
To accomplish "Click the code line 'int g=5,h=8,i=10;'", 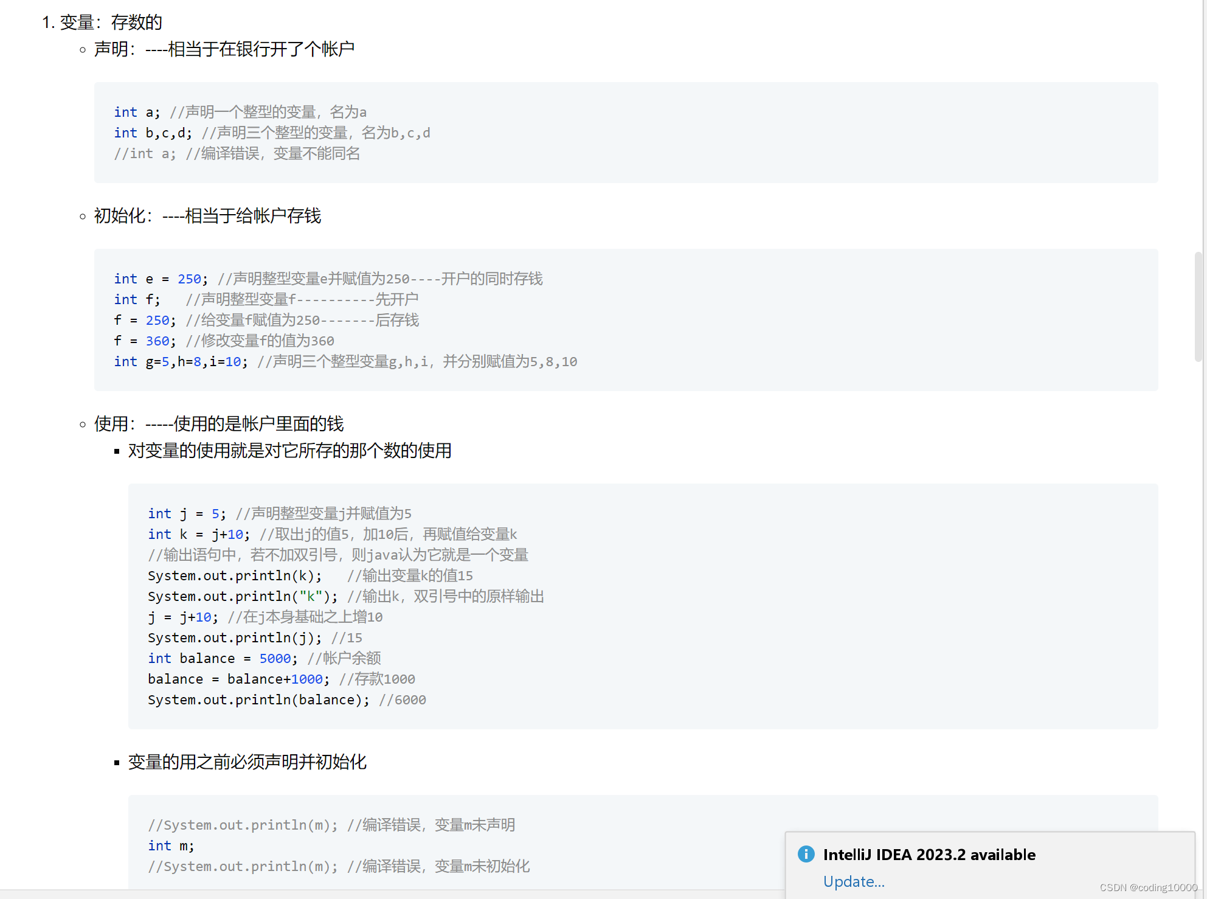I will coord(181,361).
